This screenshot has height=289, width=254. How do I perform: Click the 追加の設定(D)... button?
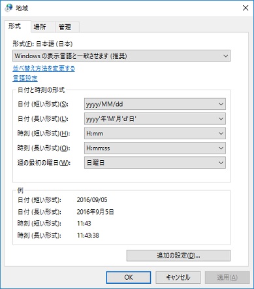pyautogui.click(x=178, y=256)
